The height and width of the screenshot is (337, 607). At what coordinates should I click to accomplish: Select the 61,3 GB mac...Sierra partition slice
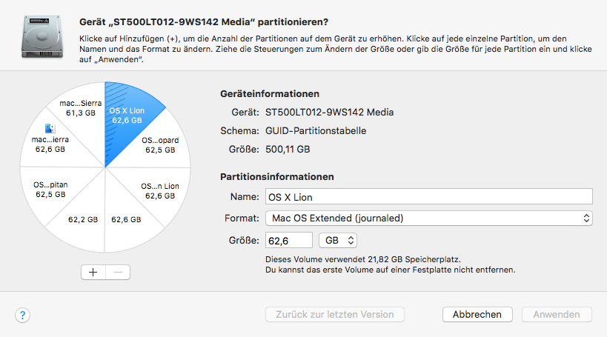pyautogui.click(x=81, y=109)
